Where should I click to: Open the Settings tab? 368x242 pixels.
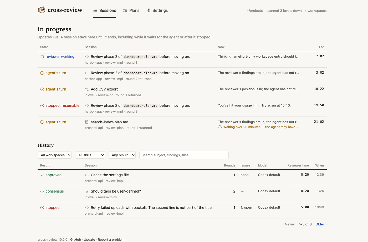click(x=157, y=11)
